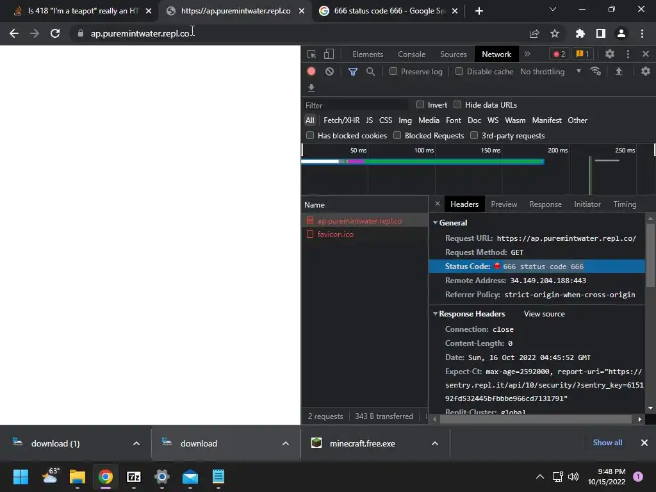Viewport: 656px width, 492px height.
Task: Open DevTools three-dot customize menu
Action: tap(628, 54)
